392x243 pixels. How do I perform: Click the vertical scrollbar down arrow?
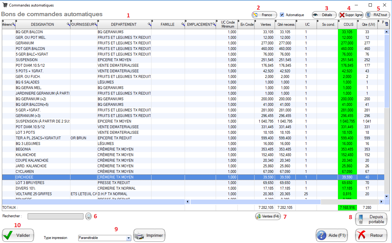[x=387, y=196]
